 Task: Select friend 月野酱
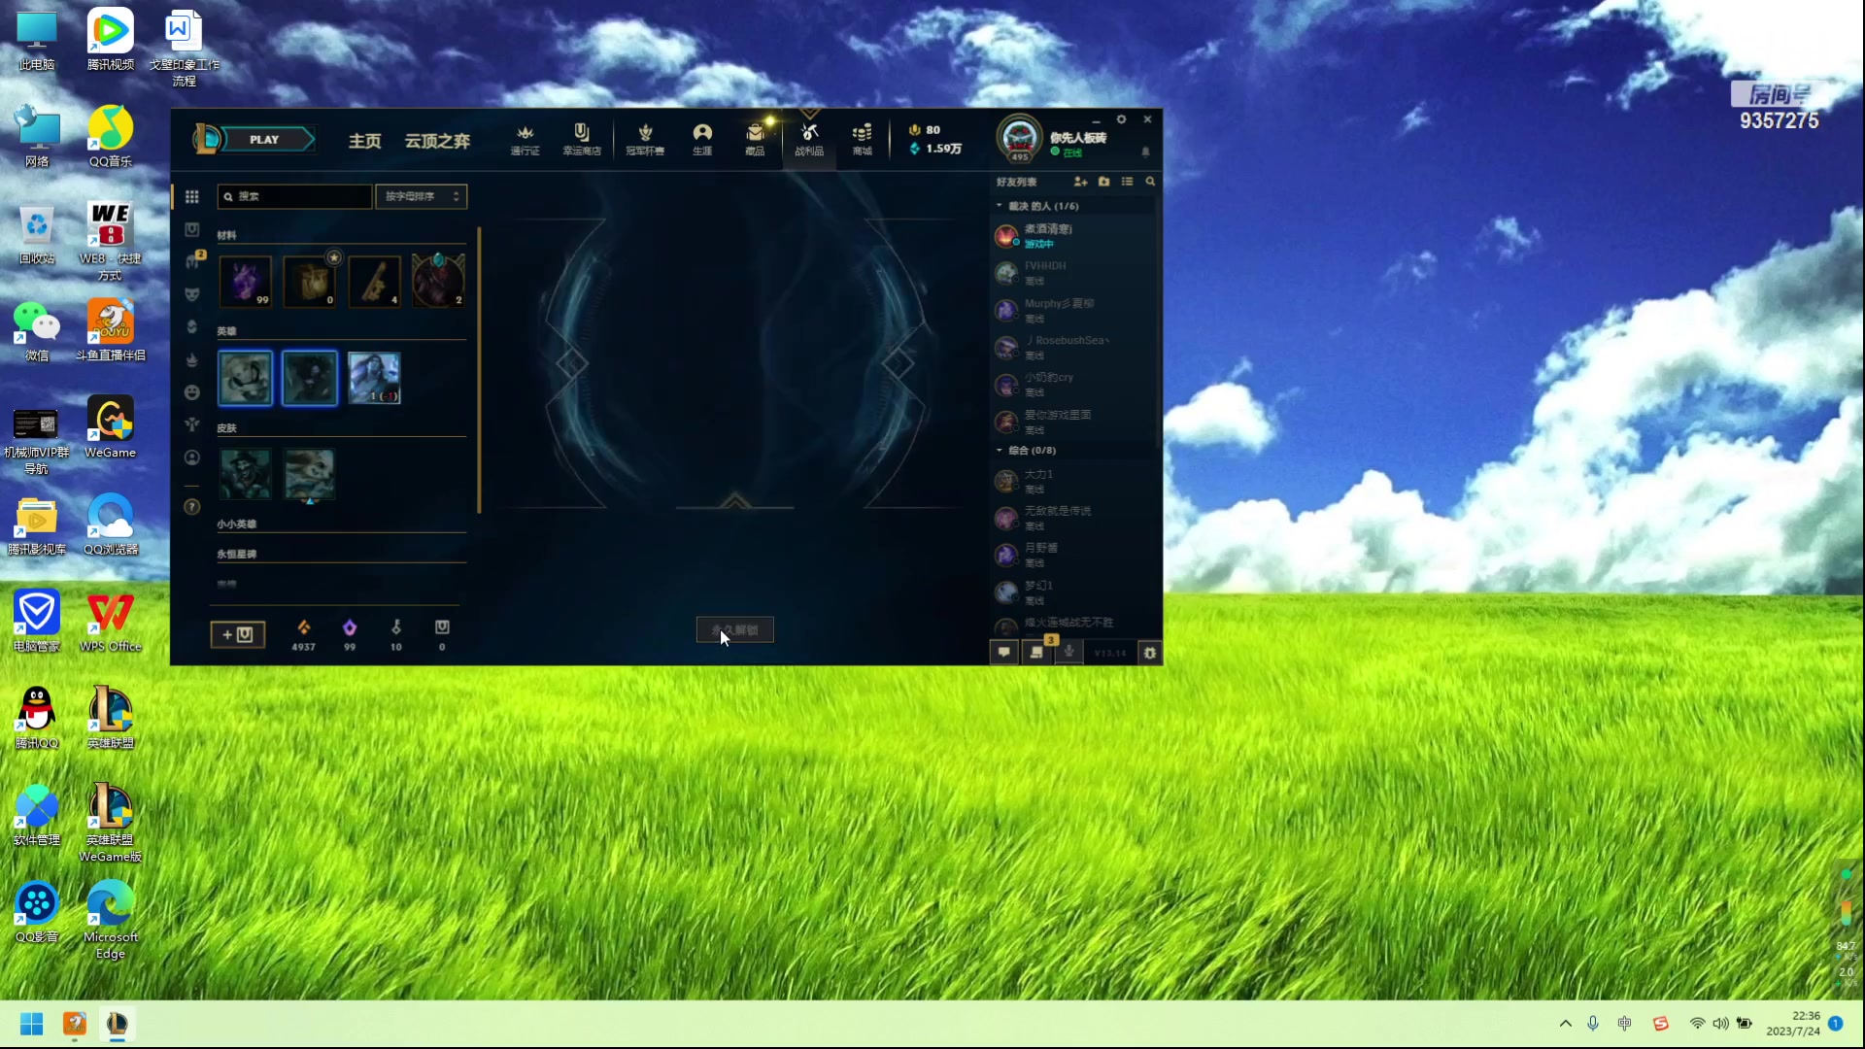coord(1073,555)
